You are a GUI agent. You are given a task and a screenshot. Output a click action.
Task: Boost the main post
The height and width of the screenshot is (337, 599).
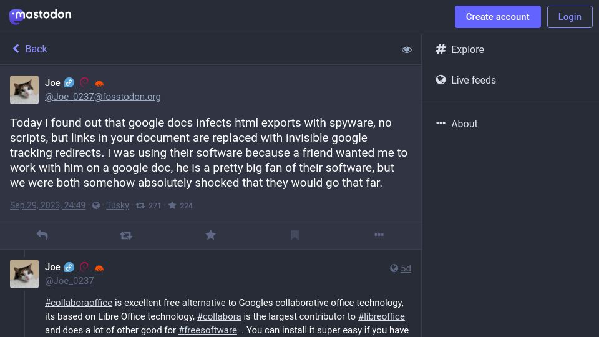(126, 235)
